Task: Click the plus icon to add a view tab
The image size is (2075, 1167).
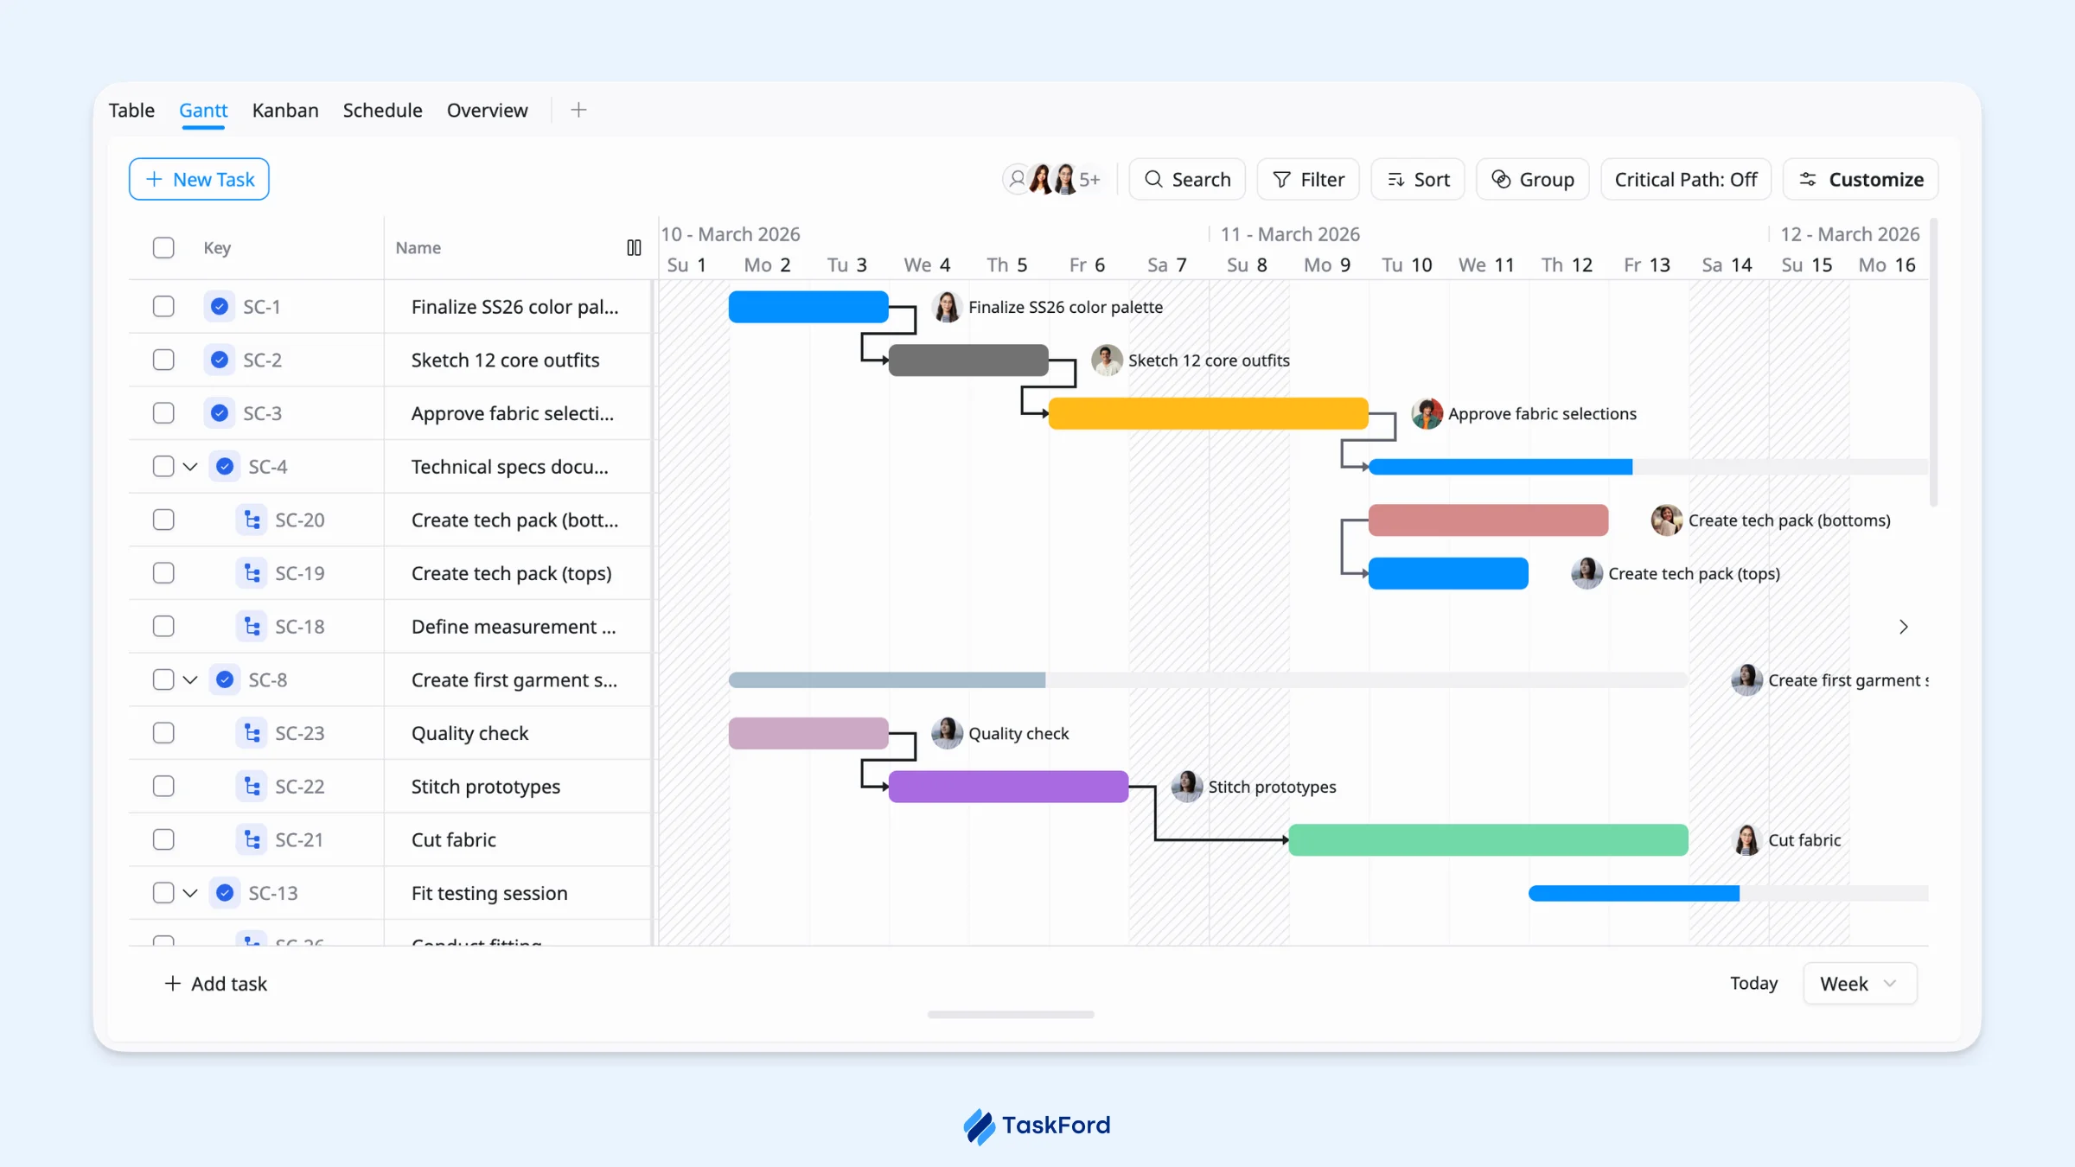Action: (x=578, y=110)
